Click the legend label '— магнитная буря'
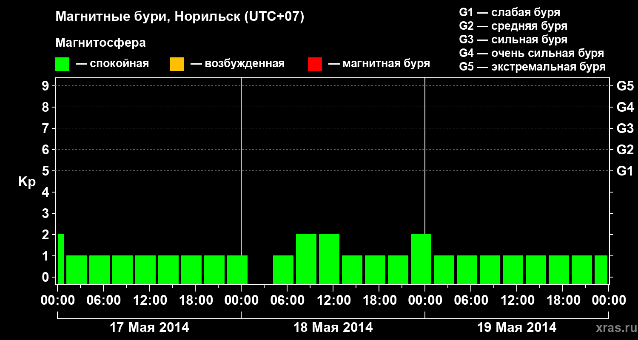This screenshot has width=638, height=340. 379,64
